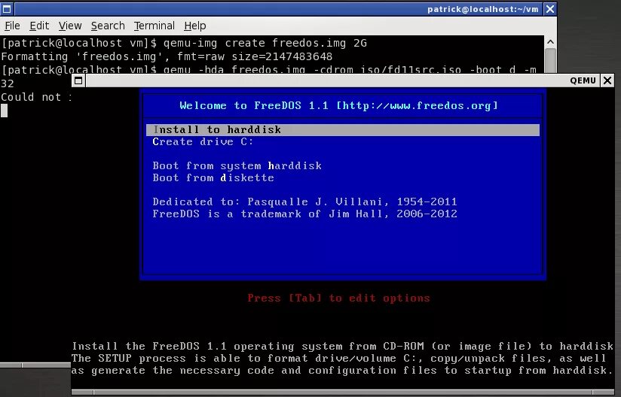The image size is (621, 397).
Task: Select Install to harddisk option
Action: [343, 130]
